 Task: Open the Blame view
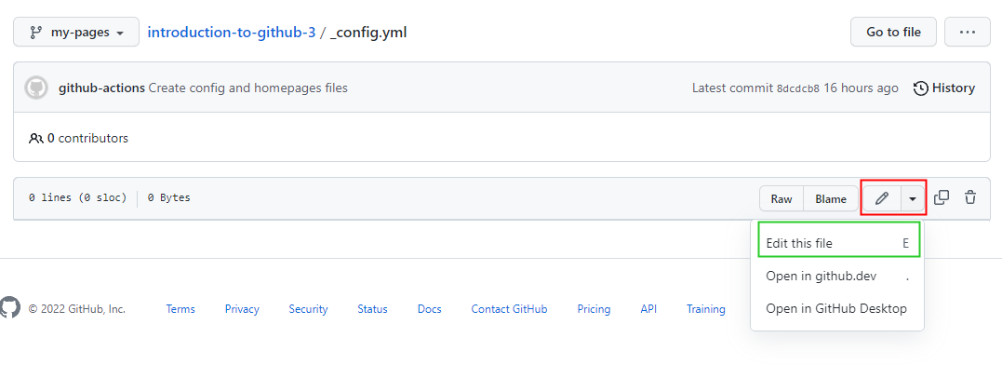click(831, 198)
